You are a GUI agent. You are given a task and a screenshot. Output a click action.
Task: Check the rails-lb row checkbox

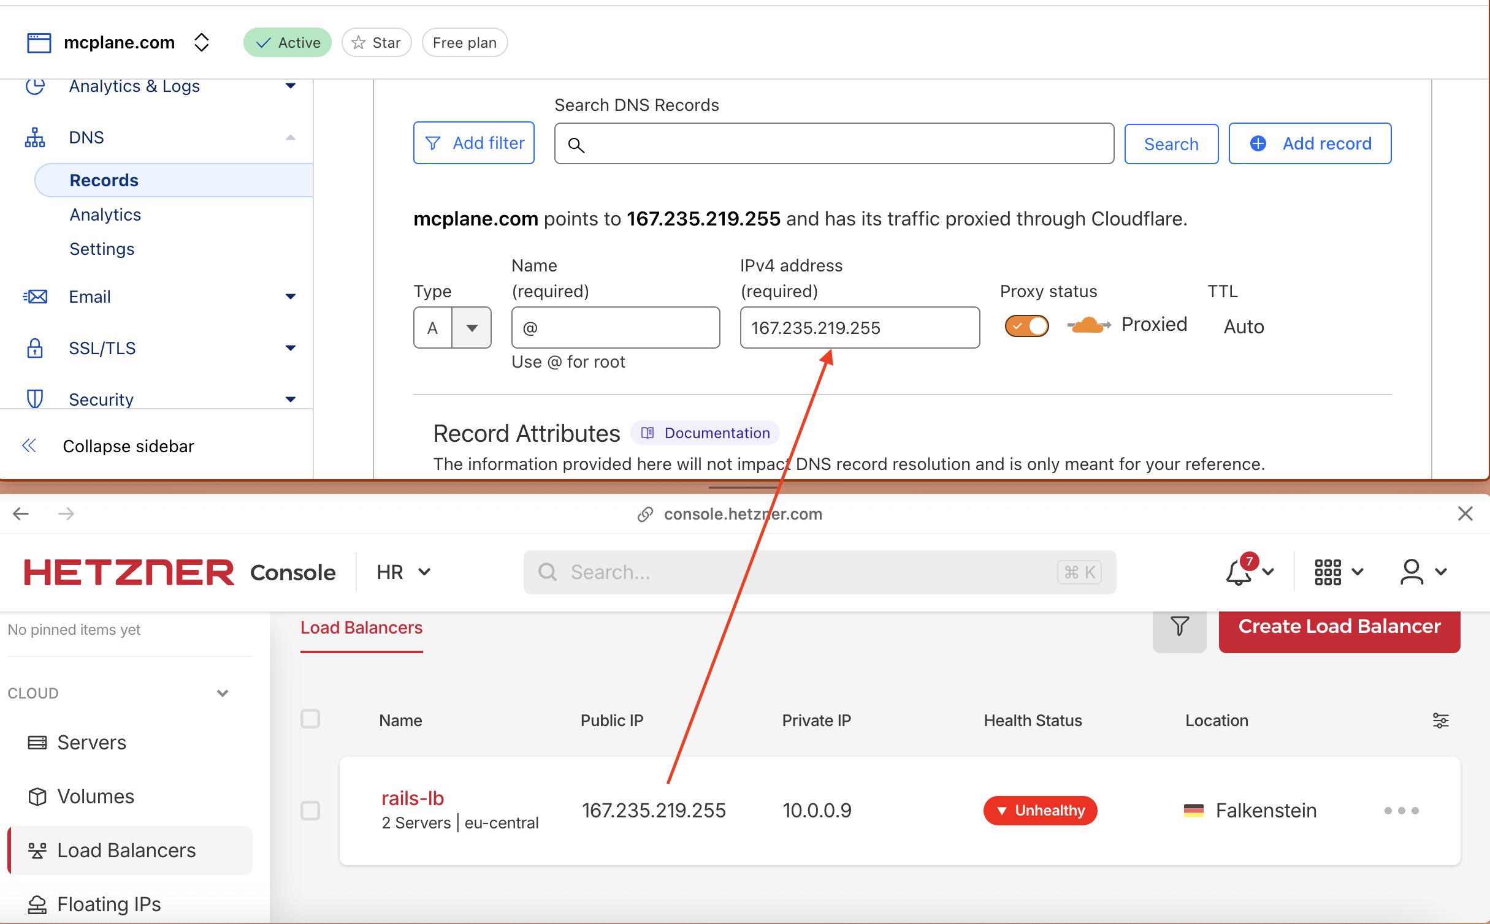coord(310,811)
